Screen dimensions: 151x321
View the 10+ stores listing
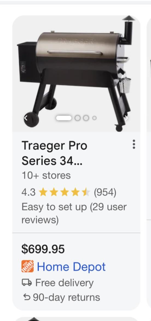tap(46, 176)
